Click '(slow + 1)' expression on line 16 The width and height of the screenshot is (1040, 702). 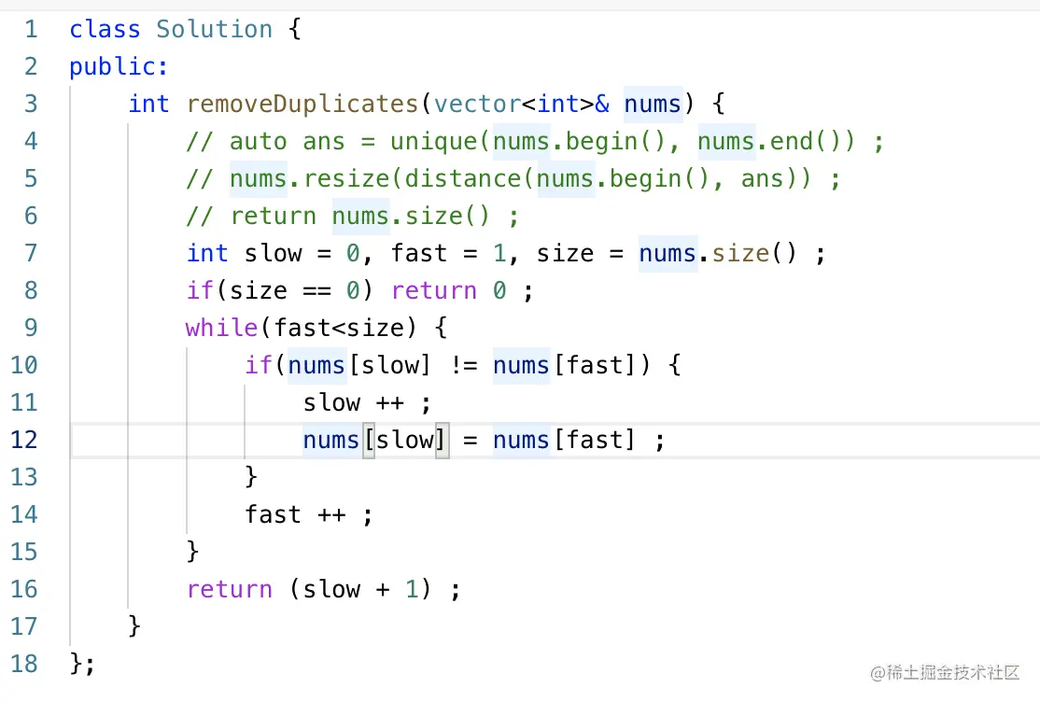click(360, 589)
